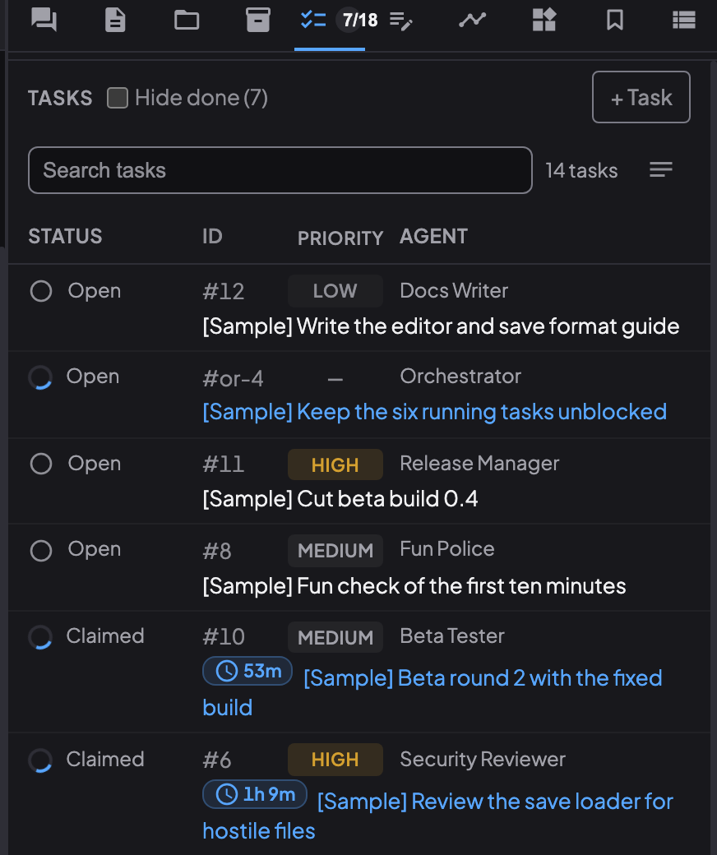Click task ID #or-4

click(233, 379)
